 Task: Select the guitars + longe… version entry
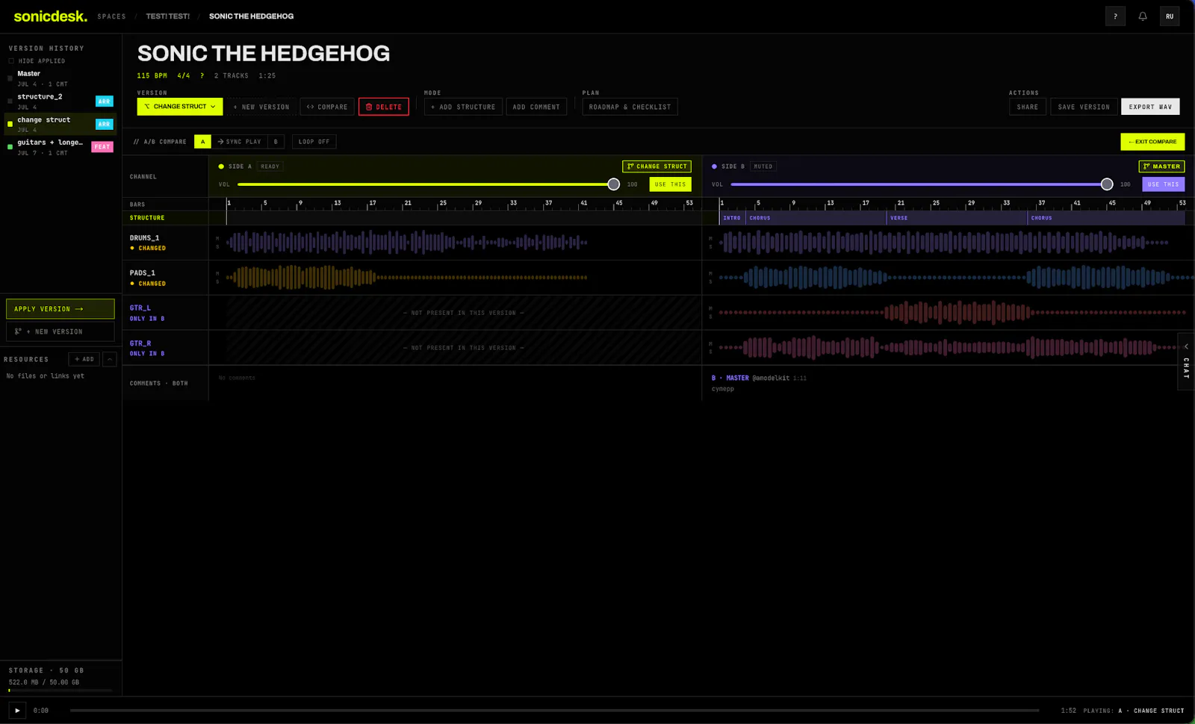tap(60, 147)
